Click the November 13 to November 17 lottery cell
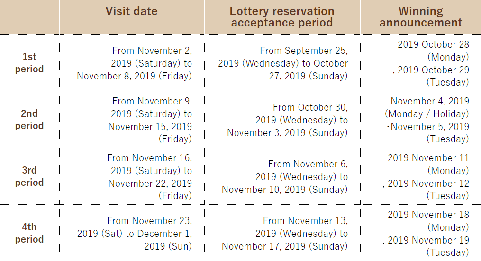 [x=282, y=233]
